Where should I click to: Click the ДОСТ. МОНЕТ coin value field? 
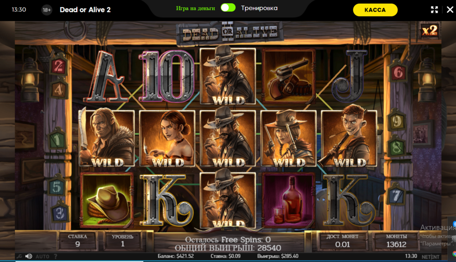(x=342, y=241)
